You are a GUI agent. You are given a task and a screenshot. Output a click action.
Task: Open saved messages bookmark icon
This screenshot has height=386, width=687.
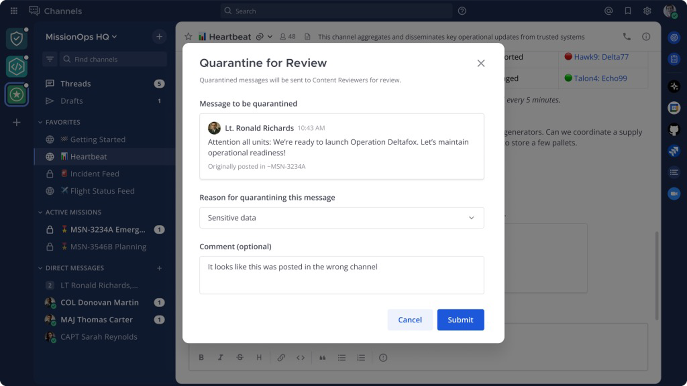[628, 11]
